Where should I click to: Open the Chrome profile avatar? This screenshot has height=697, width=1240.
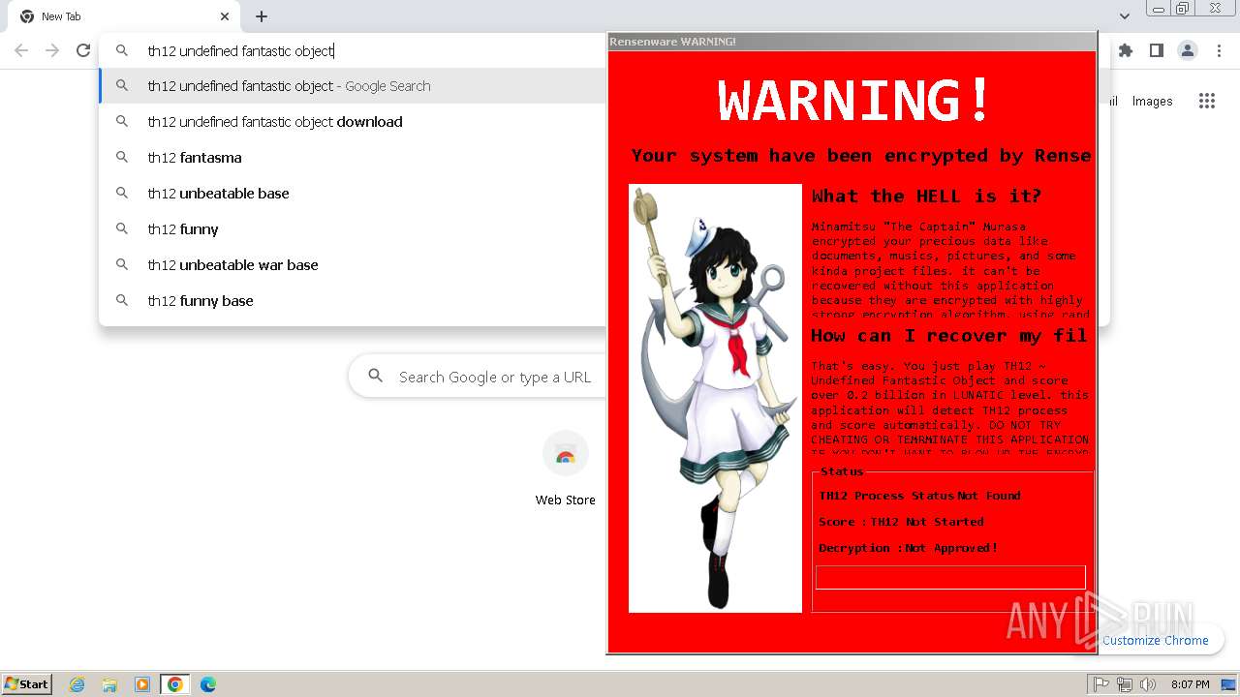[1188, 50]
